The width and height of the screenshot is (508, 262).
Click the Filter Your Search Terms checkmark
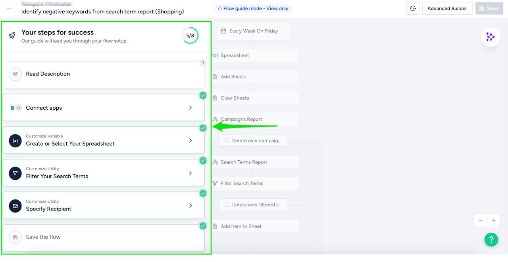[x=203, y=161]
